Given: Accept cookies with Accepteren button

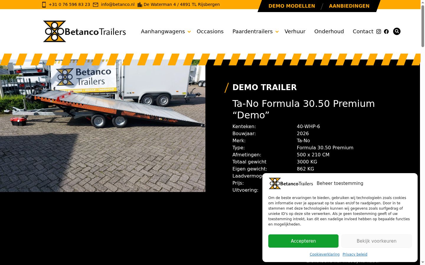Looking at the screenshot, I should (x=303, y=241).
